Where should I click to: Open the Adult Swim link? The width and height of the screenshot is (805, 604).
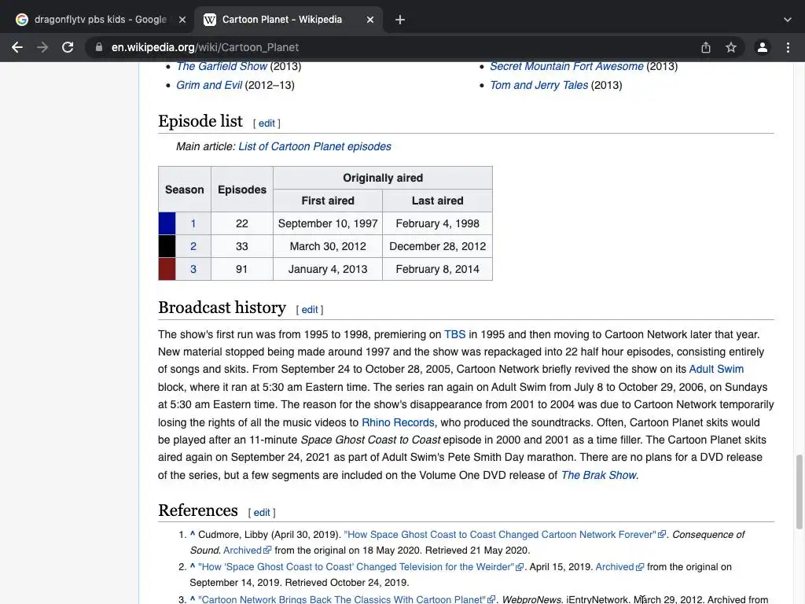tap(716, 370)
